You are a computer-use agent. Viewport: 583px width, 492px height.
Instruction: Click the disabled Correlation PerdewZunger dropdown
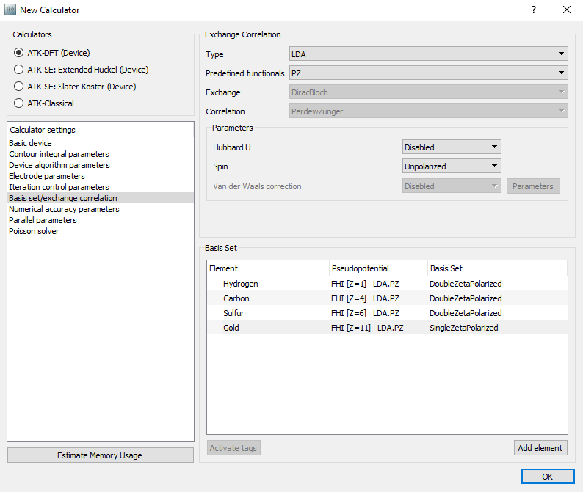tap(428, 111)
